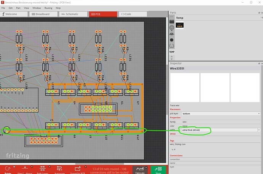Image resolution: width=263 pixels, height=174 pixels.
Task: Click the Q5 transistor label
Action: pyautogui.click(x=59, y=103)
